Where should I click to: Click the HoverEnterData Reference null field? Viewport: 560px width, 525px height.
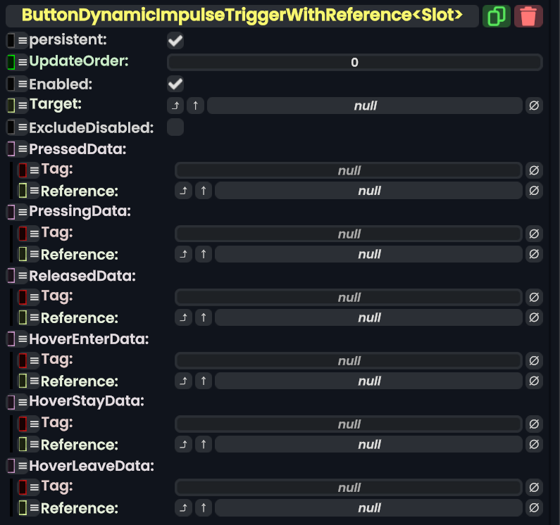[368, 381]
